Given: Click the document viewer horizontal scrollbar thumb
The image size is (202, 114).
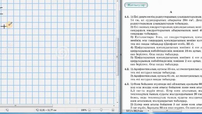Looking at the screenshot, I should pyautogui.click(x=167, y=111).
